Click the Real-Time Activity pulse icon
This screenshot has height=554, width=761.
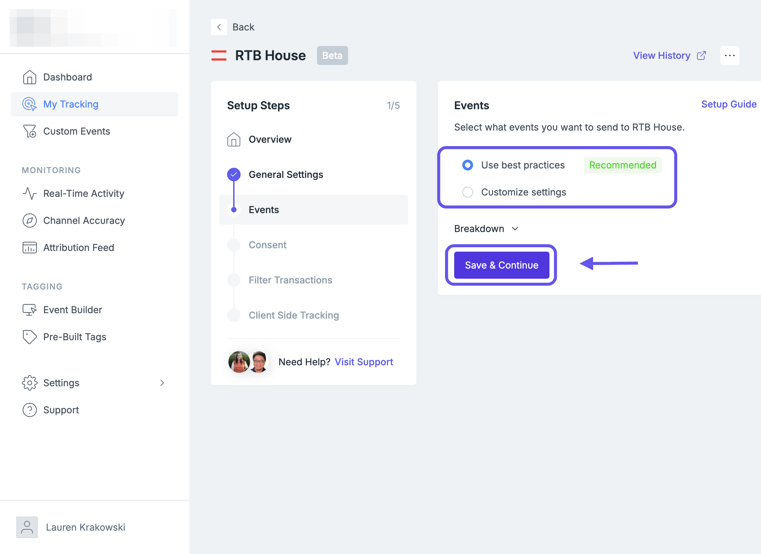(x=30, y=193)
